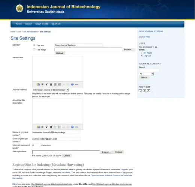Viewport: 195px width, 187px height.
Task: Click insert link icon in Introduction editor
Action: pos(64,84)
